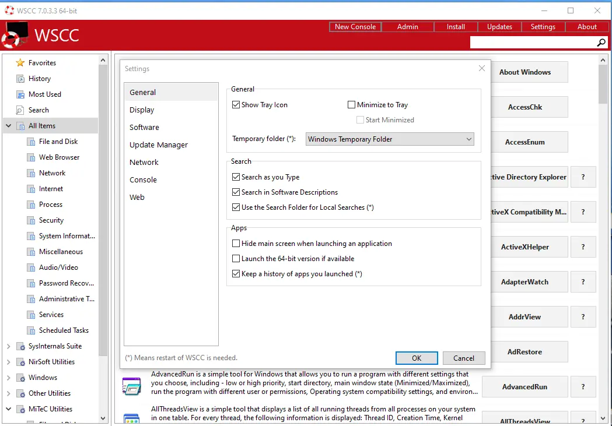Click the NirSoft Utilities icon
612x426 pixels.
pos(20,362)
